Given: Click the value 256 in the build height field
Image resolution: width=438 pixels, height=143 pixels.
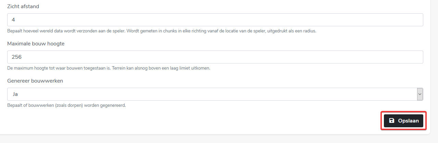Looking at the screenshot, I should [17, 57].
